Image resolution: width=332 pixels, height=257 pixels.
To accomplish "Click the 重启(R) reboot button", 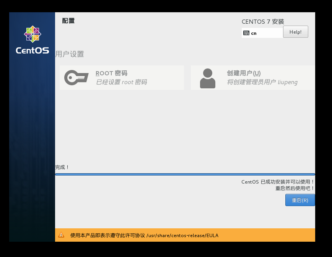I will 300,200.
